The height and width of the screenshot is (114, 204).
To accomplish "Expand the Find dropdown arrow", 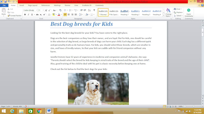I will [x=181, y=9].
